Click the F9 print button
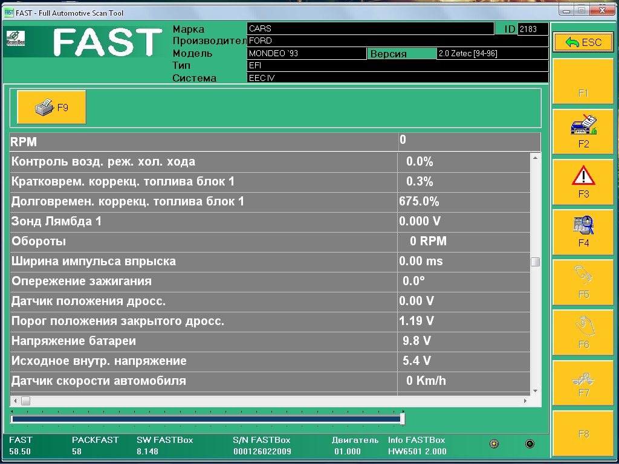The image size is (619, 464). click(x=51, y=108)
